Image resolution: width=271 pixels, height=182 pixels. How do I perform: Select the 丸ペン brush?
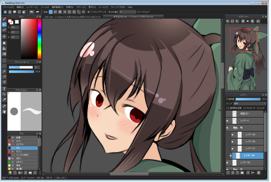pyautogui.click(x=23, y=152)
